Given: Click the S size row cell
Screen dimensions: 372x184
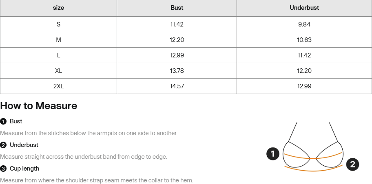Looking at the screenshot, I should pos(58,24).
